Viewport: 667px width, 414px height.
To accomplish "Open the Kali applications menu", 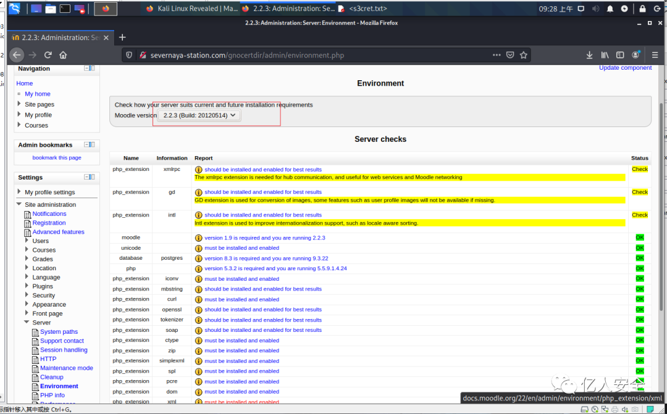I will 14,9.
